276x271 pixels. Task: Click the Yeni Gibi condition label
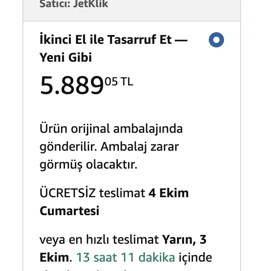point(65,58)
